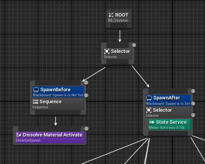Click 'Blackboard: Spawn is Is Set' text
205x164 pixels.
tap(168, 104)
